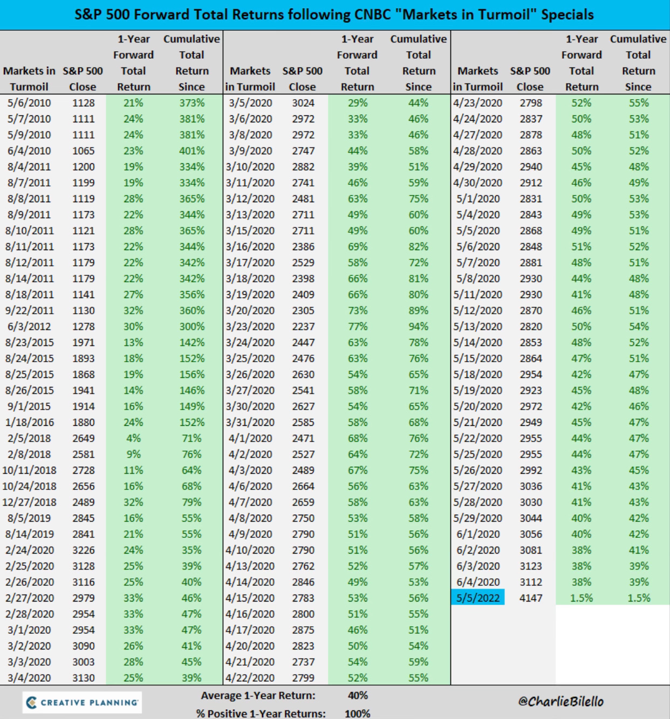This screenshot has width=670, height=719.
Task: Select the 6/4/2010 date cell
Action: point(29,150)
